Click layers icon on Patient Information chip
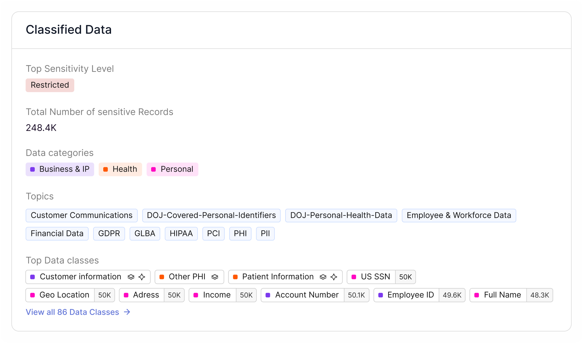Viewport: 583px width, 343px height. 323,277
